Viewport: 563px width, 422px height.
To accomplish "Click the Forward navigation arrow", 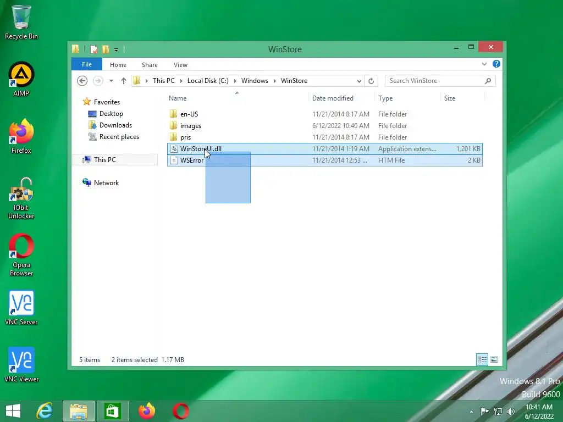I will 98,81.
